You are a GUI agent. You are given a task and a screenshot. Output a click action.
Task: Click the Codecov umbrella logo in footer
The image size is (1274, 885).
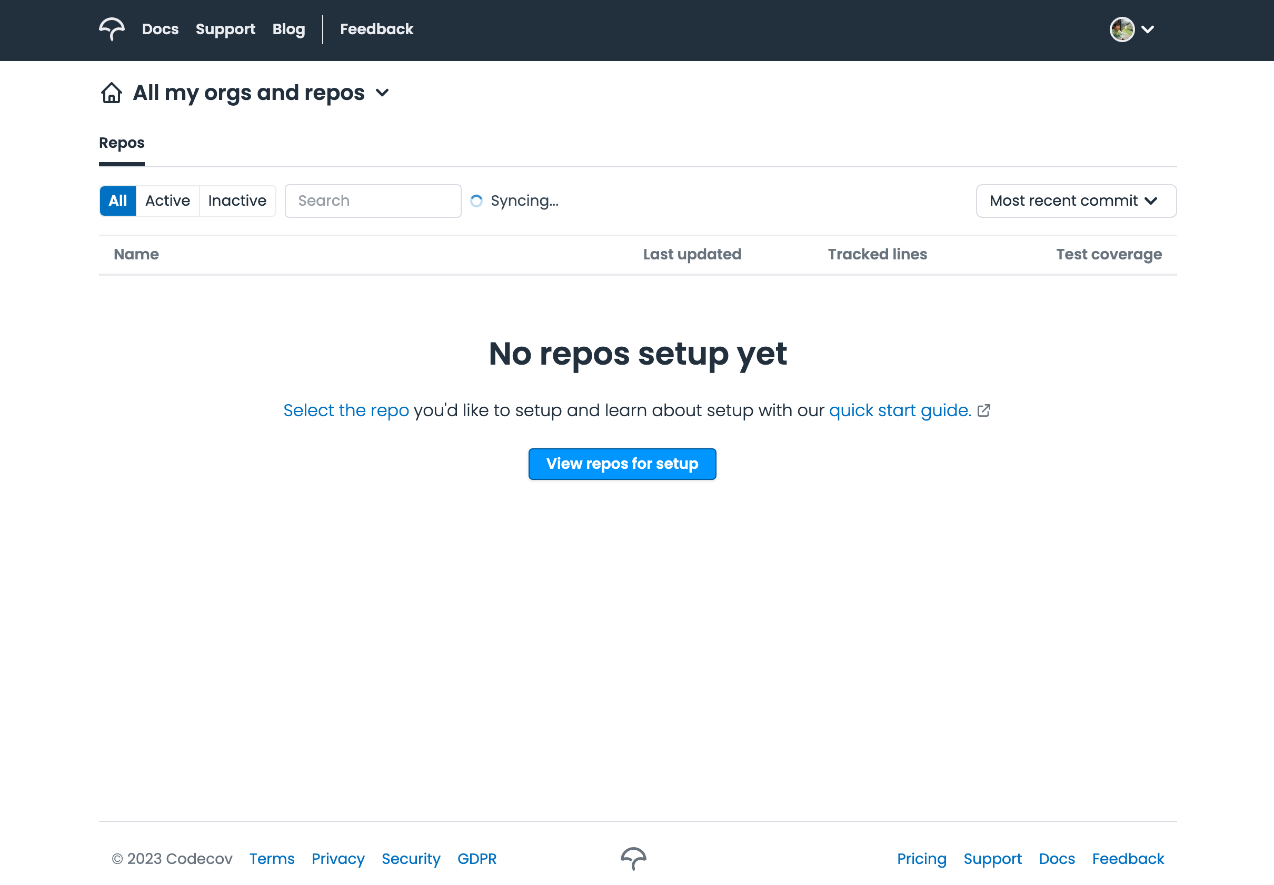coord(633,858)
